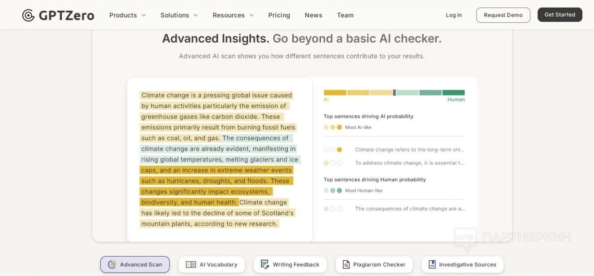Click the Most AI-like dots indicator
The height and width of the screenshot is (276, 594).
(333, 127)
